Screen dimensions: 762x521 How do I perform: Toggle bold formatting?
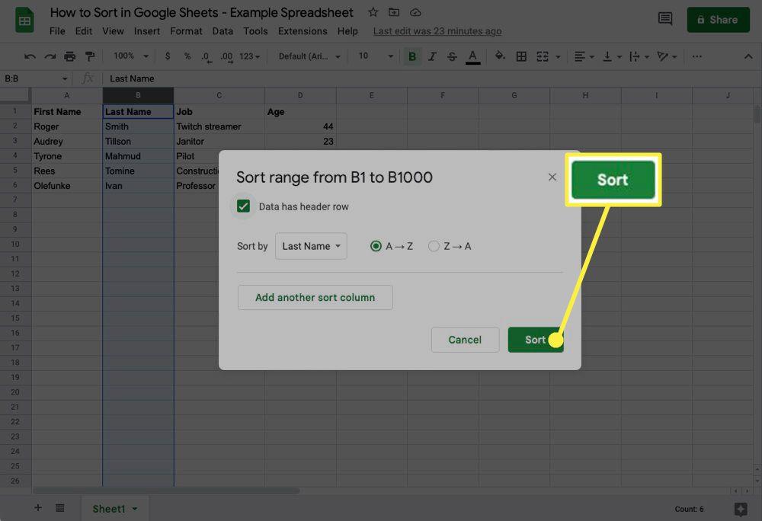(x=412, y=56)
